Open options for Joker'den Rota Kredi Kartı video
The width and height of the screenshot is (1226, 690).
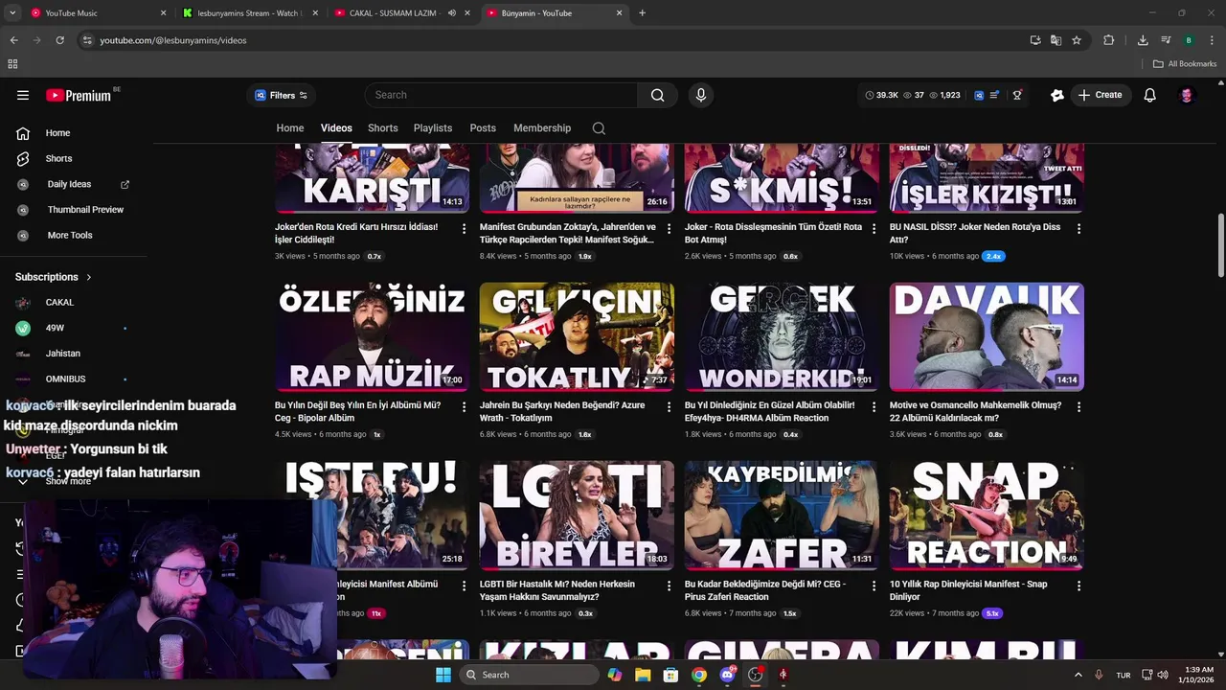(464, 229)
